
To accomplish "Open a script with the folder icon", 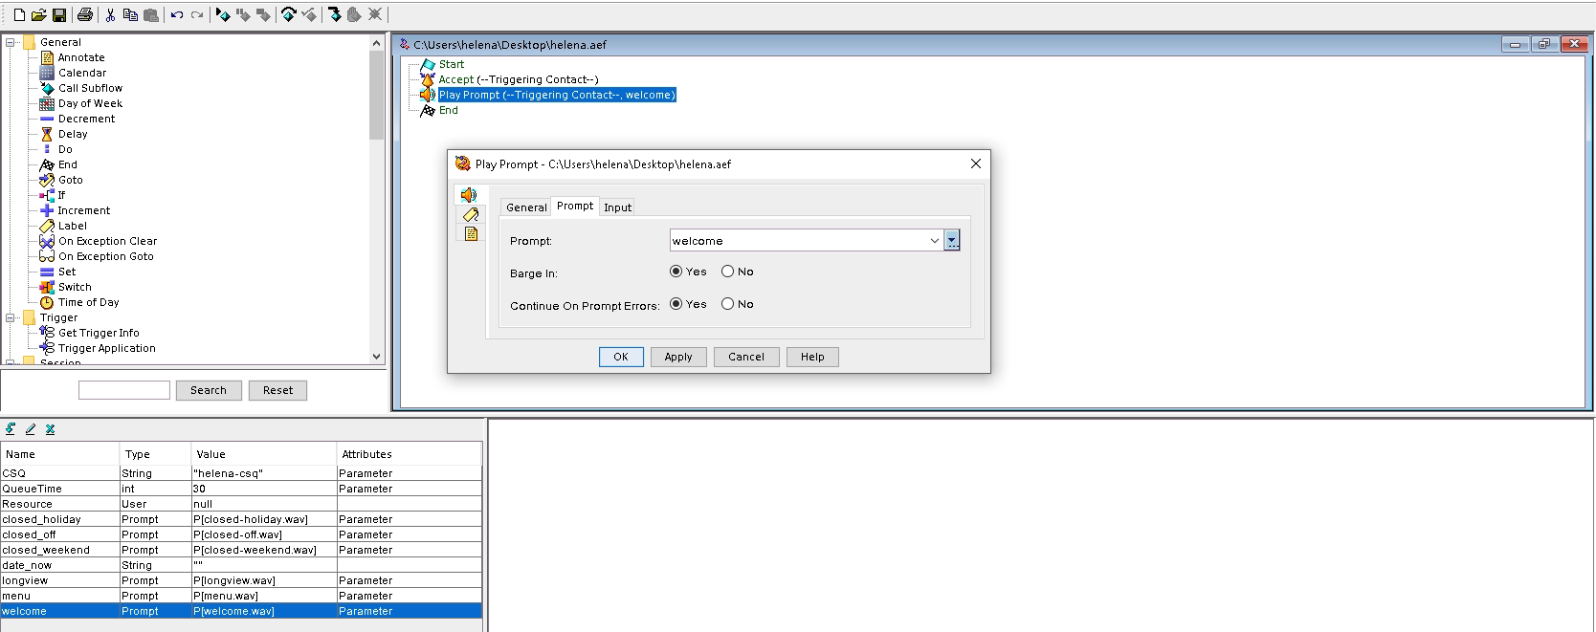I will tap(39, 15).
